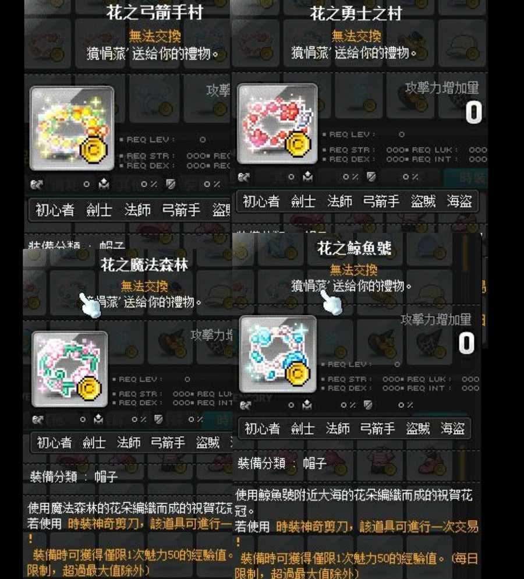The height and width of the screenshot is (579, 524).
Task: Select 弓箭手 in the 花之鯨魚號 job row
Action: tap(377, 428)
